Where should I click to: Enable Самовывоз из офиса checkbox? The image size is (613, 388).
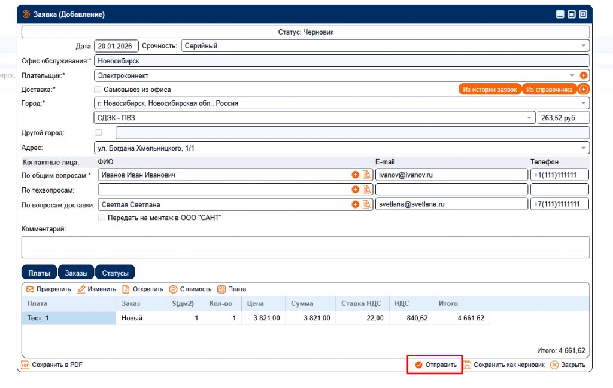click(98, 90)
